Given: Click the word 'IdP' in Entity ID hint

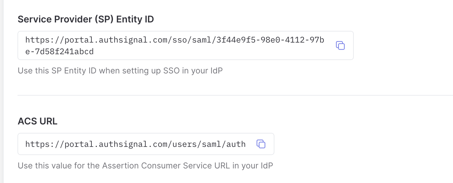Looking at the screenshot, I should [217, 71].
